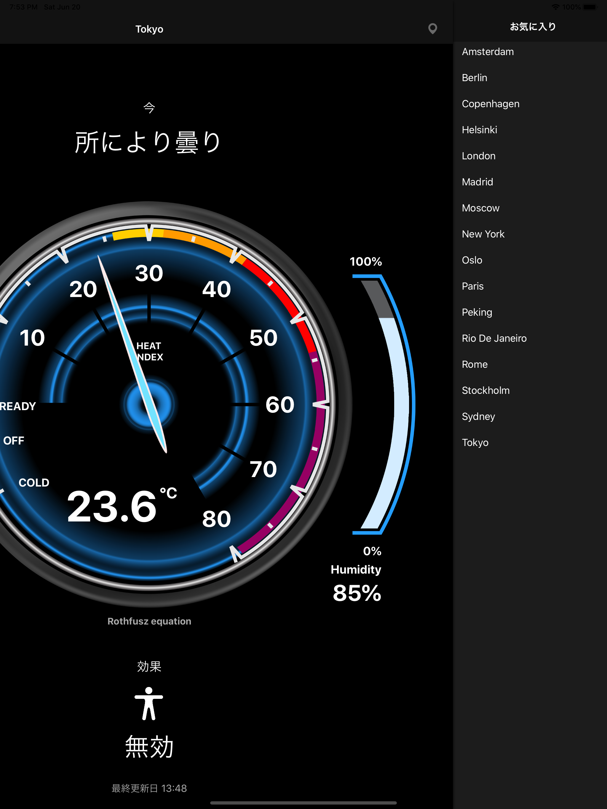Open Helsinki weather from favorites
Screen dimensions: 607x809
tap(479, 130)
